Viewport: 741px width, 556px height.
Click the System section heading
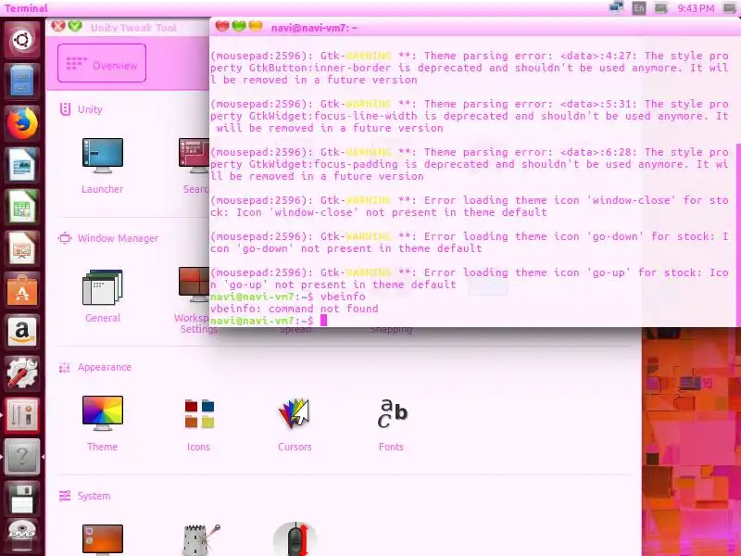[x=85, y=496]
